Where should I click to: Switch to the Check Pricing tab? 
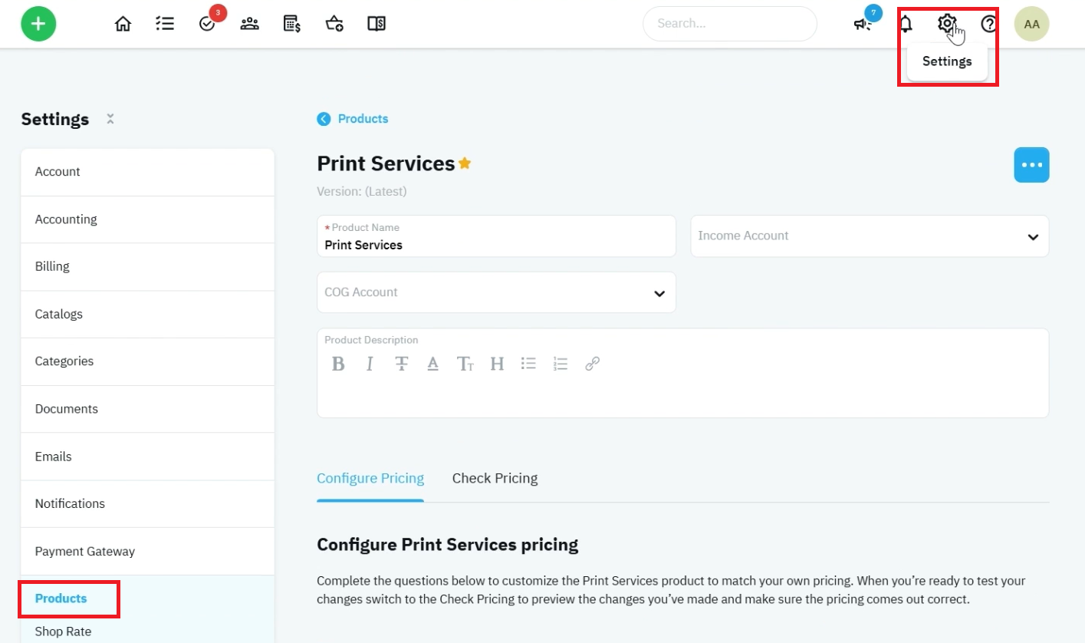pyautogui.click(x=495, y=478)
